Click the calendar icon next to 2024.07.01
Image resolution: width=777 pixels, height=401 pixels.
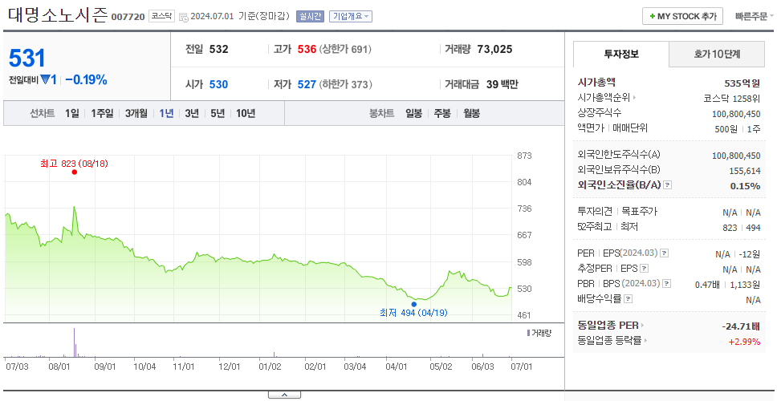click(x=183, y=17)
